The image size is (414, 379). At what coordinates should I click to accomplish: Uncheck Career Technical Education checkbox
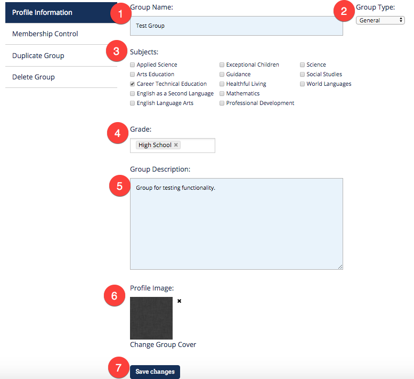point(133,84)
